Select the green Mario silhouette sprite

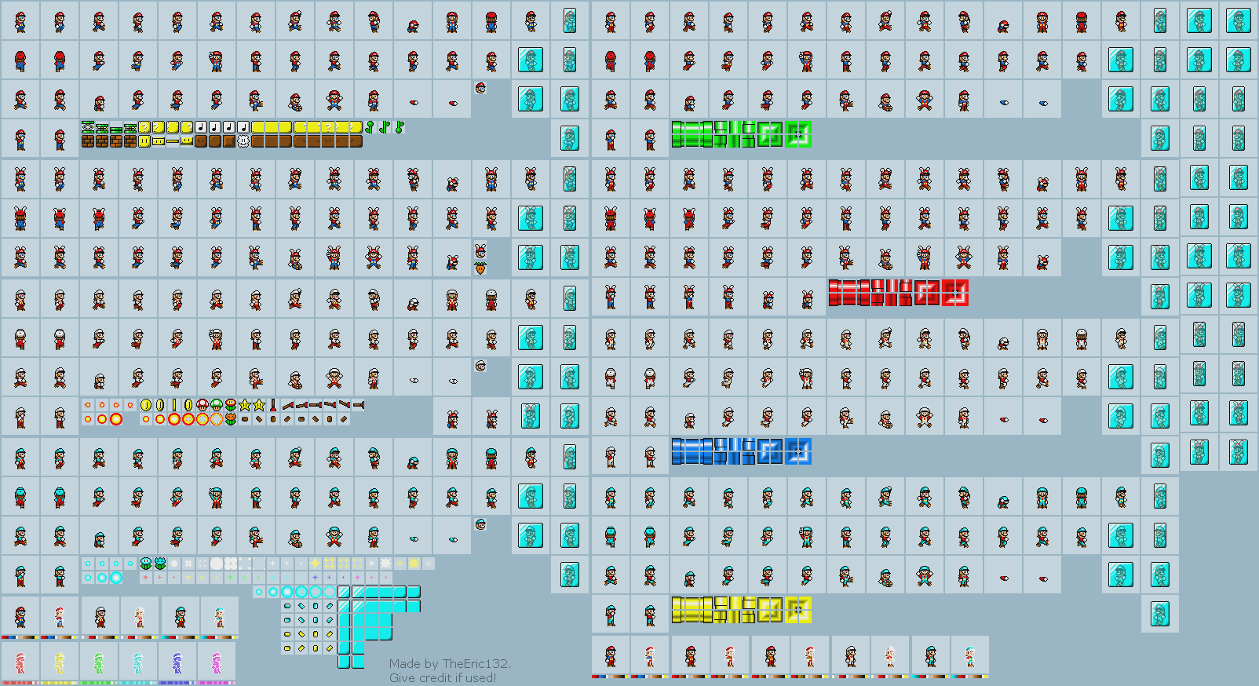point(99,662)
